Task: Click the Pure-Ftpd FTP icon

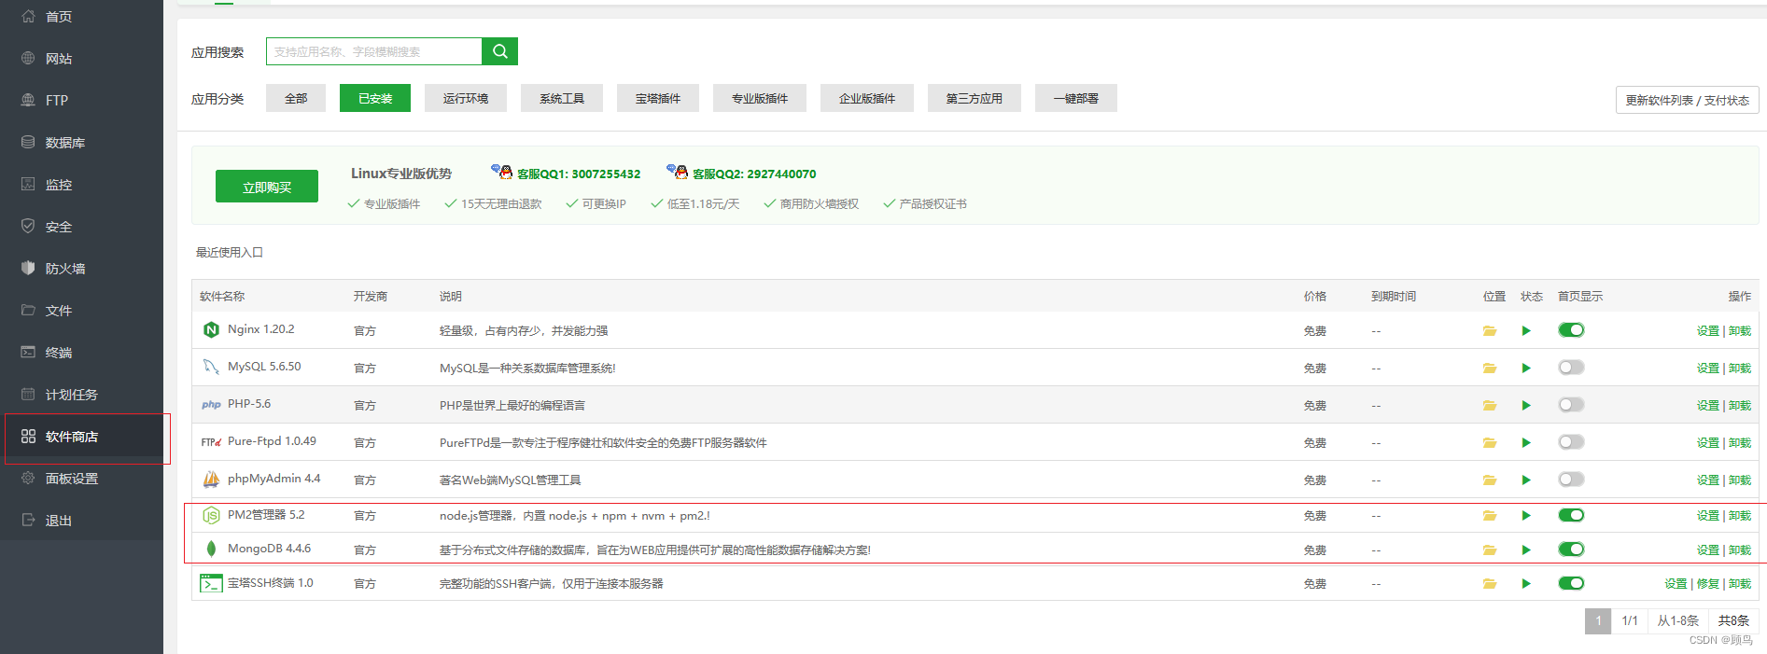Action: pos(211,442)
